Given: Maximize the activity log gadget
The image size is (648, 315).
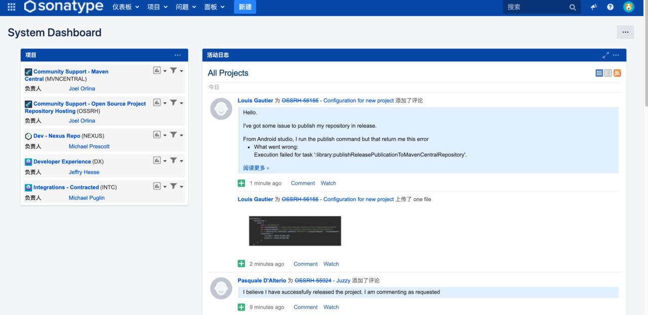Looking at the screenshot, I should tap(605, 55).
